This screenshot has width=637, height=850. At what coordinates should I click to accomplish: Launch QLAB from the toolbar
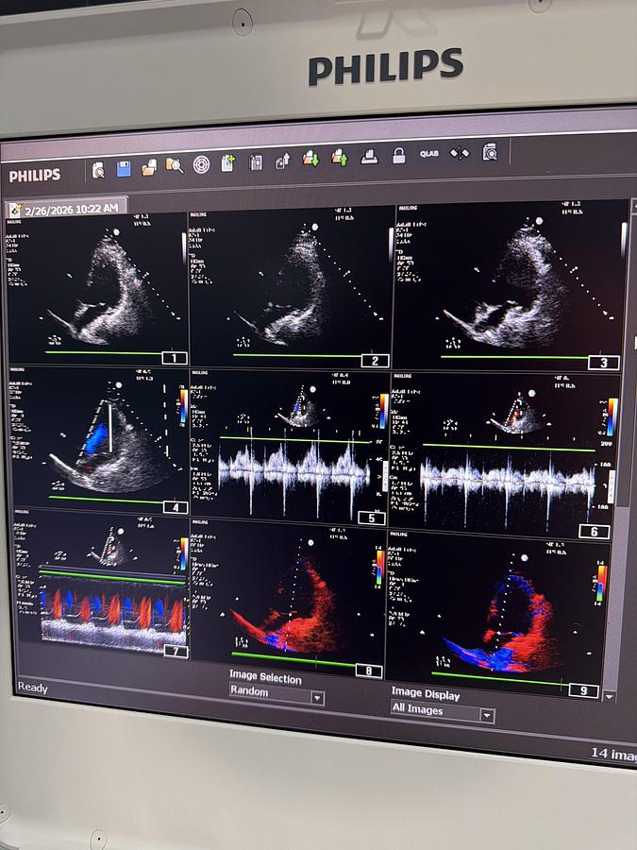[x=429, y=154]
